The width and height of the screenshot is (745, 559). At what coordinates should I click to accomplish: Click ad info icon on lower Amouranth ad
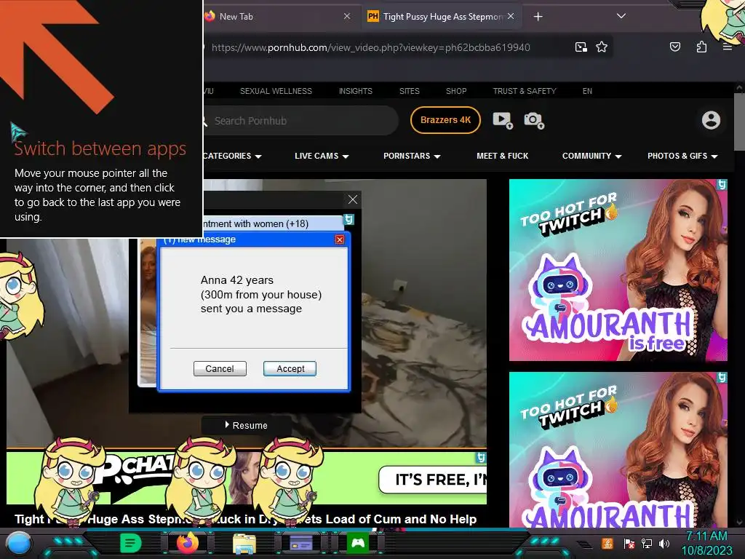pos(722,378)
